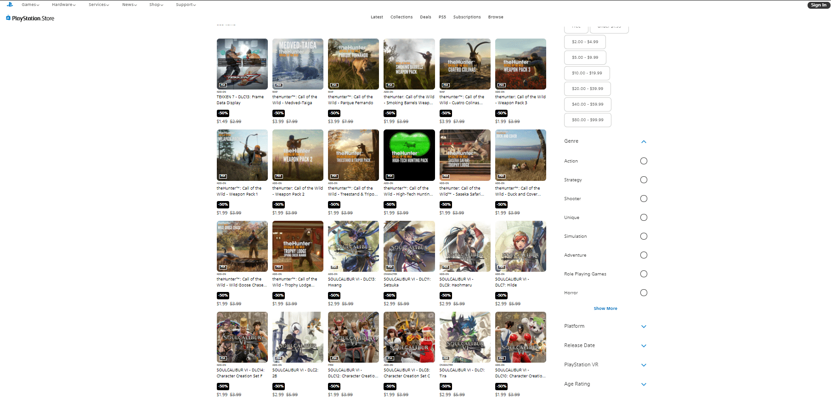Click the PlayStation logo icon
This screenshot has width=831, height=415.
(x=10, y=5)
